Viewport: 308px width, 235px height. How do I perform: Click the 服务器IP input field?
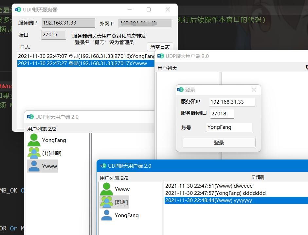point(232,102)
